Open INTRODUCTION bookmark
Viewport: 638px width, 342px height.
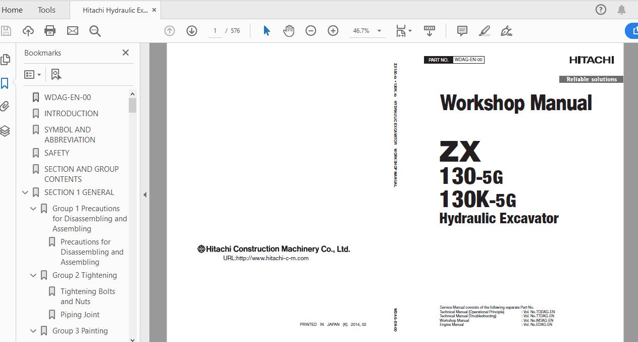71,114
